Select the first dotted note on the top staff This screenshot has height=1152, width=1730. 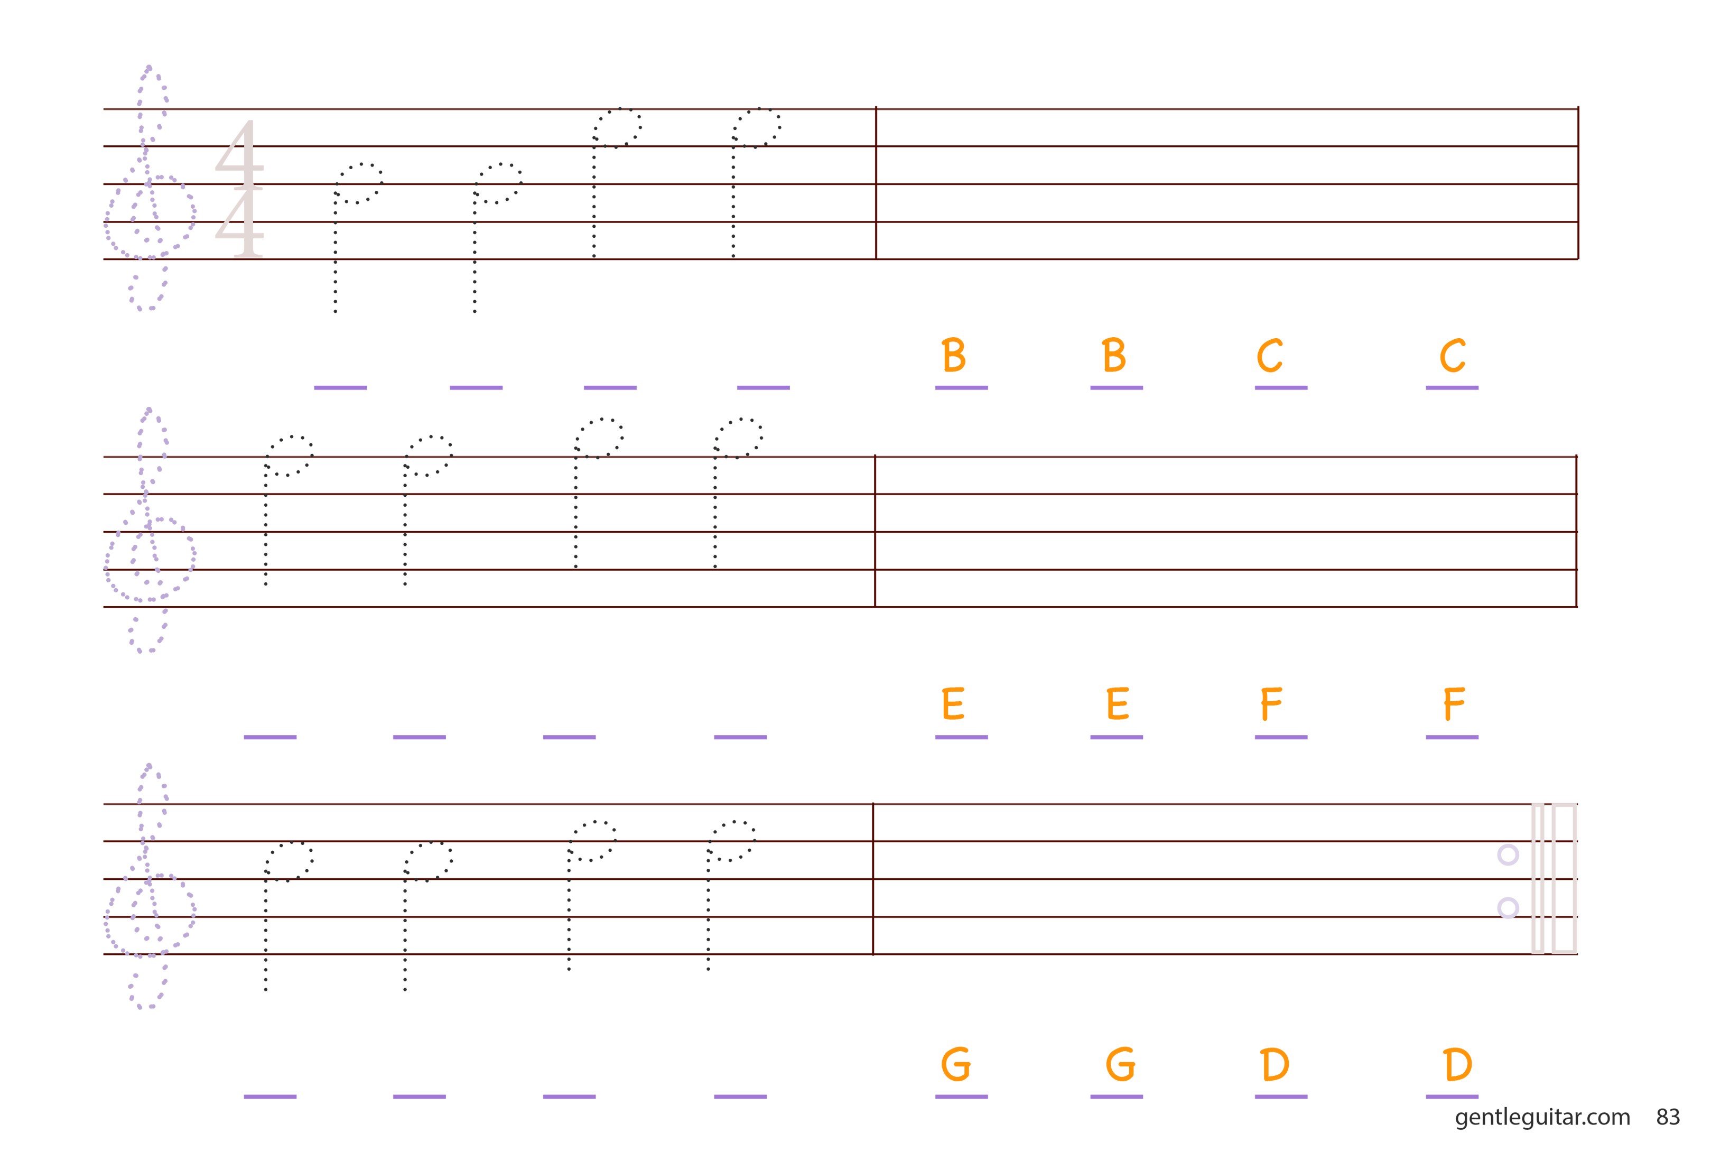click(358, 238)
